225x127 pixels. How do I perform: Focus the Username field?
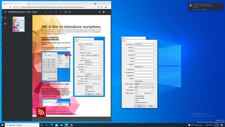pos(144,55)
